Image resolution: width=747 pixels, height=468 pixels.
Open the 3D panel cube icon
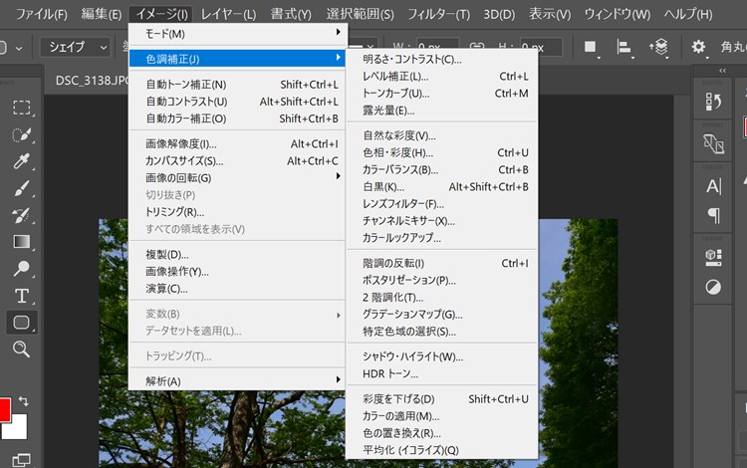point(713,258)
